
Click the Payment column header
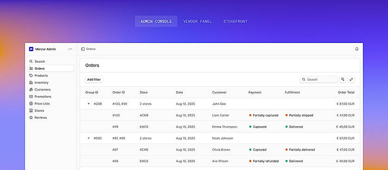(255, 92)
